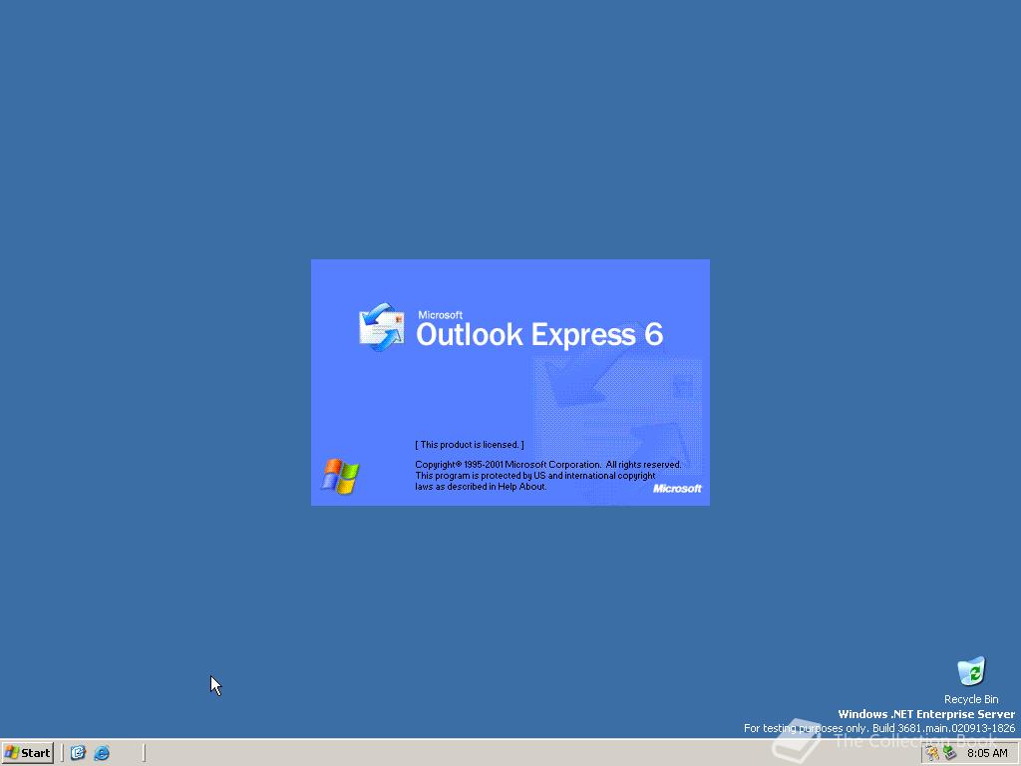Viewport: 1021px width, 766px height.
Task: Click the safely remove hardware tray icon
Action: pyautogui.click(x=949, y=753)
